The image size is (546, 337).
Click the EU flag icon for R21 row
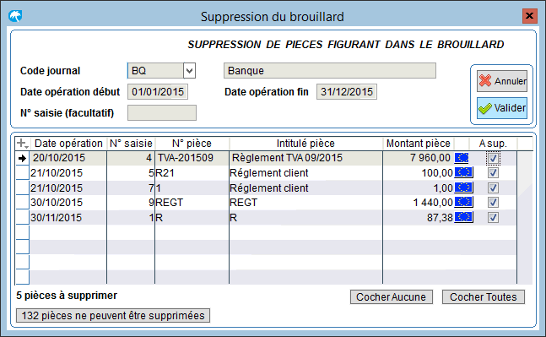(x=463, y=172)
